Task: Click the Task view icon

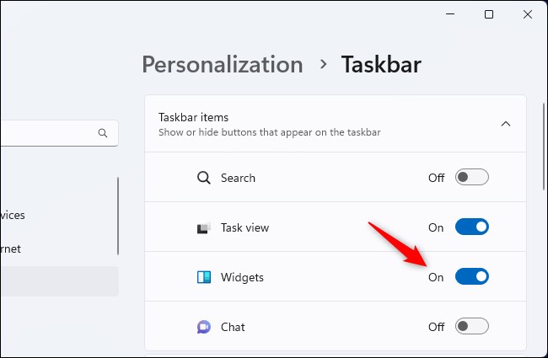Action: pyautogui.click(x=203, y=227)
